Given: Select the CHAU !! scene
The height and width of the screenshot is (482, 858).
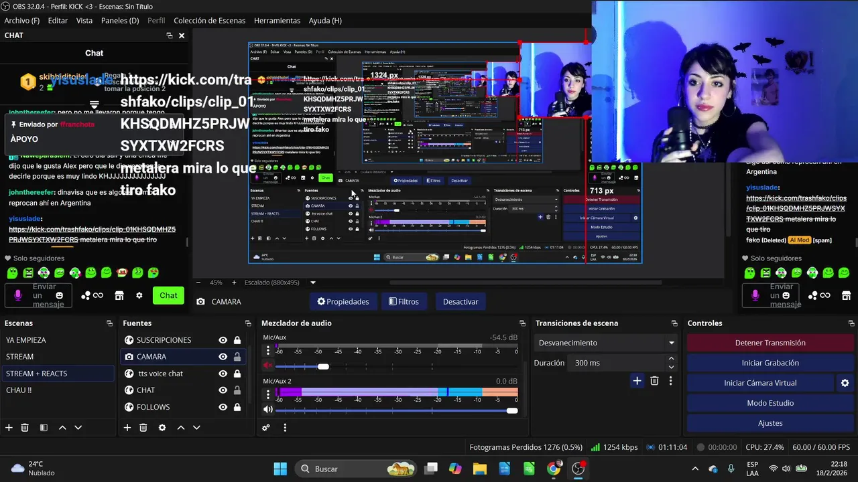Looking at the screenshot, I should click(x=57, y=390).
